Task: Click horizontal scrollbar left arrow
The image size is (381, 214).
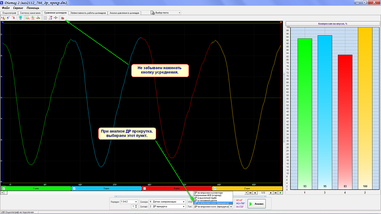Action: (2, 193)
